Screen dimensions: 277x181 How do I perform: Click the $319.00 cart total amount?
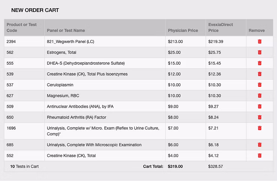[175, 166]
